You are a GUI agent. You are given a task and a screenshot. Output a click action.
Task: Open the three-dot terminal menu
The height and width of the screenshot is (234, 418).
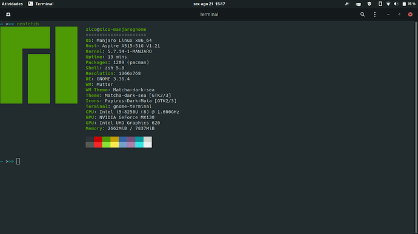374,15
